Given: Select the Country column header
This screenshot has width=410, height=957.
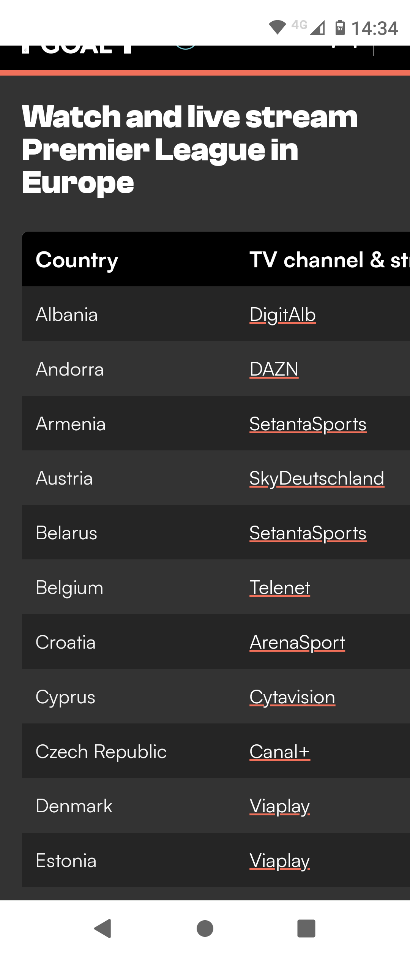Looking at the screenshot, I should click(77, 260).
